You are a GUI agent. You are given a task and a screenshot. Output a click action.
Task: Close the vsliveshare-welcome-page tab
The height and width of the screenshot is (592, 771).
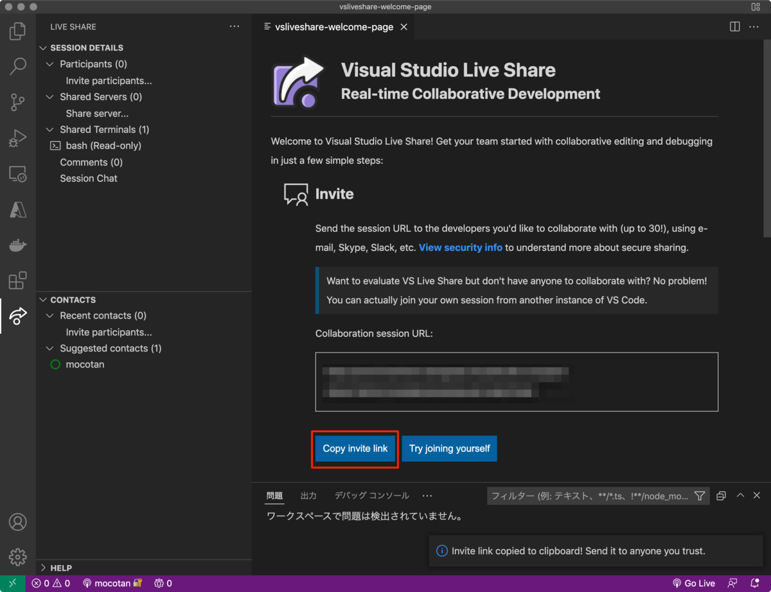tap(404, 27)
